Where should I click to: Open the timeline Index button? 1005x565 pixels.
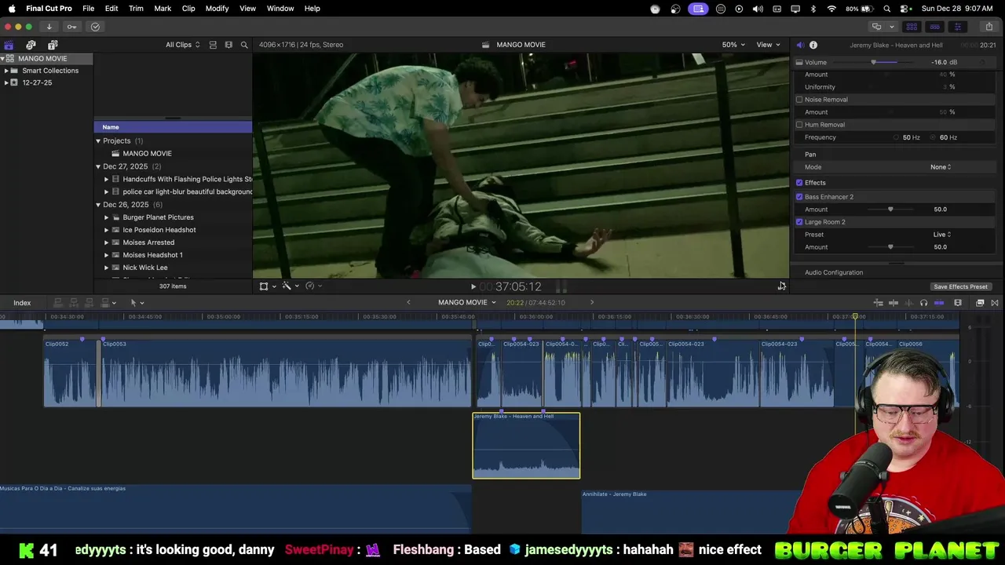(x=22, y=303)
